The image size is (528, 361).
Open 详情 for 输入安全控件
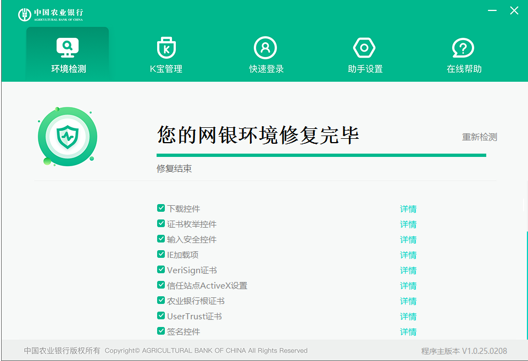tap(408, 239)
